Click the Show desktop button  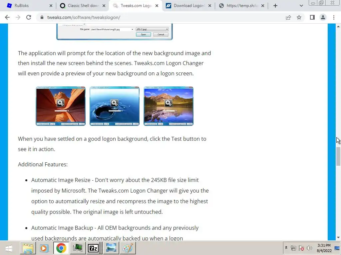tap(337, 248)
